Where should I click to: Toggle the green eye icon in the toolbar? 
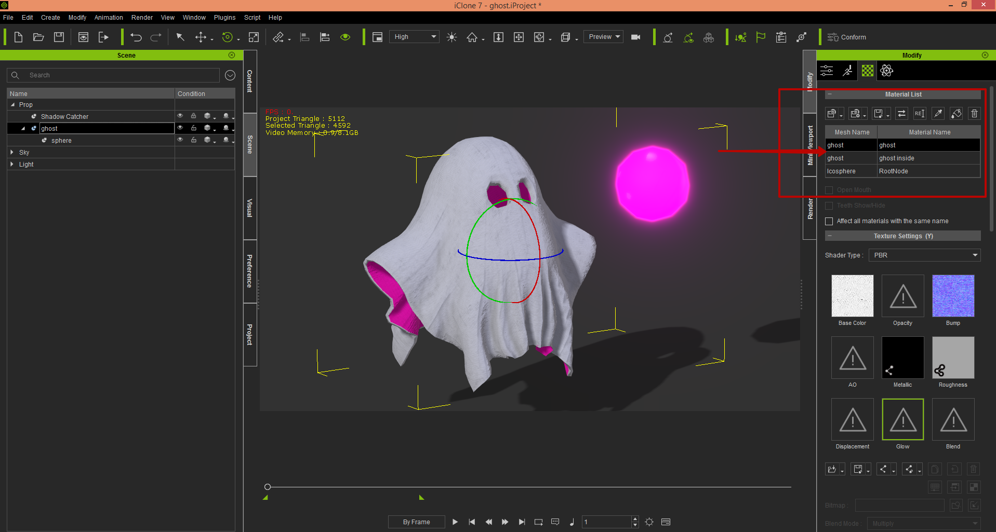[x=345, y=37]
